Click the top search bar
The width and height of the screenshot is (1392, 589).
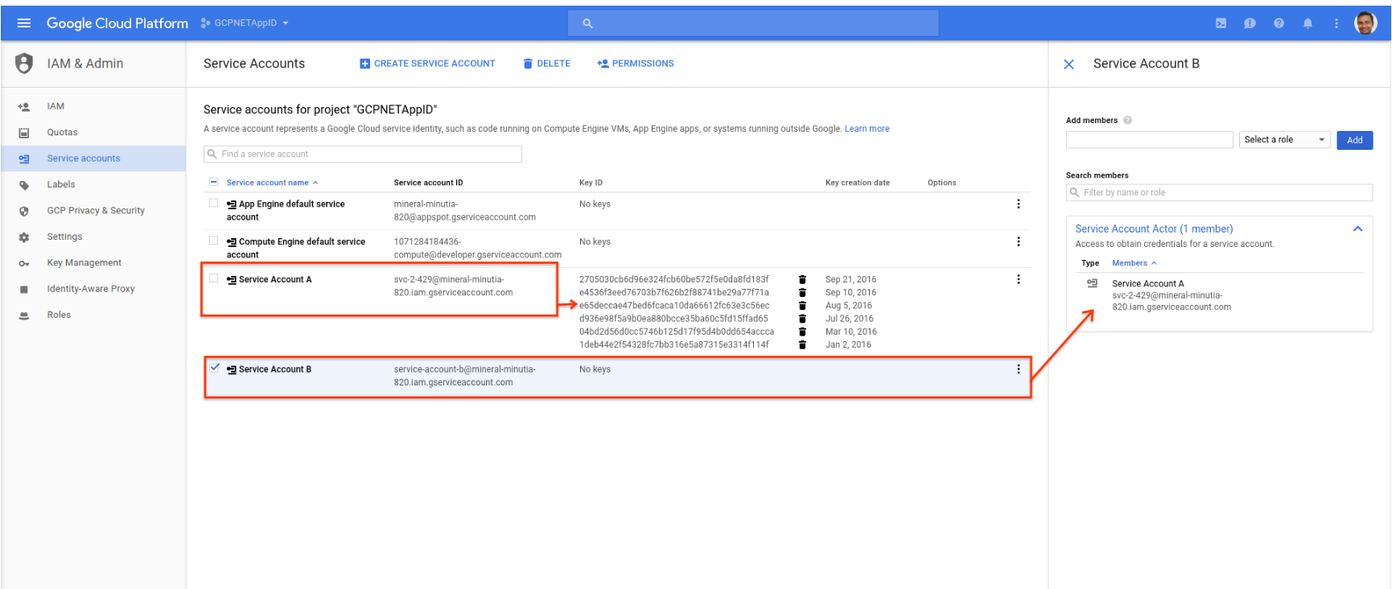753,23
